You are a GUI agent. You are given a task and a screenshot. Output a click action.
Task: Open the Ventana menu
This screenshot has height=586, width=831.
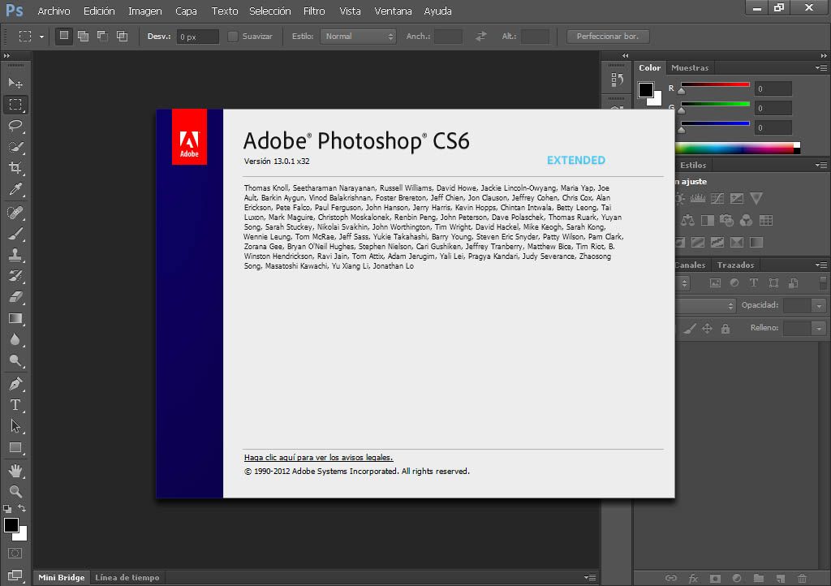coord(393,11)
